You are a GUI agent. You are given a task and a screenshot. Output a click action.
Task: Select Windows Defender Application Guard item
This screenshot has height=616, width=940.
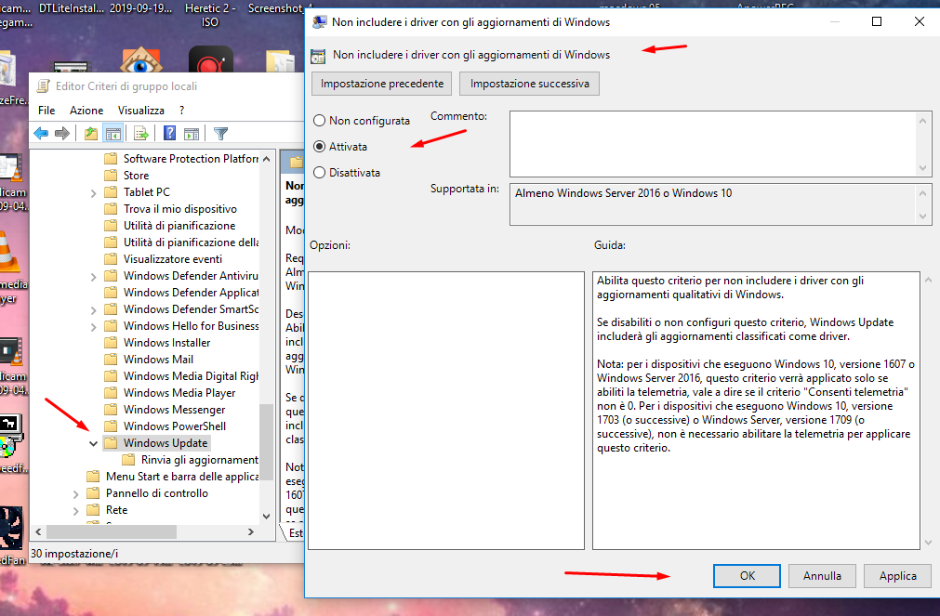191,293
